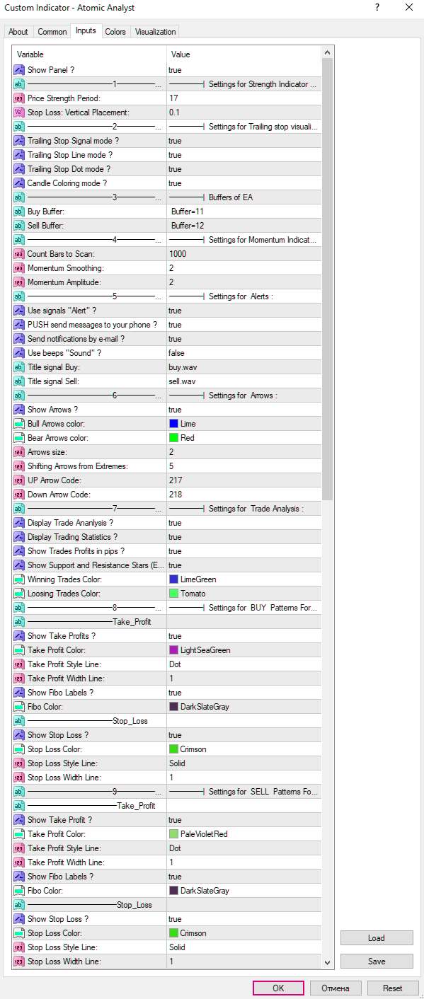Click the icon beside Use signals "Alert" ?
Screen dimensions: 424x999
[x=19, y=311]
